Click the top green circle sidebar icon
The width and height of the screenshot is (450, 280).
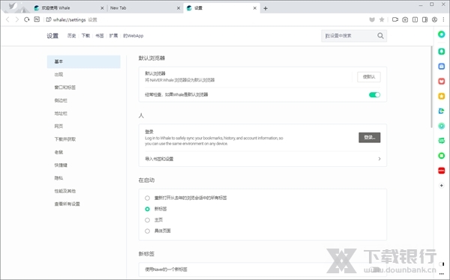coord(442,34)
